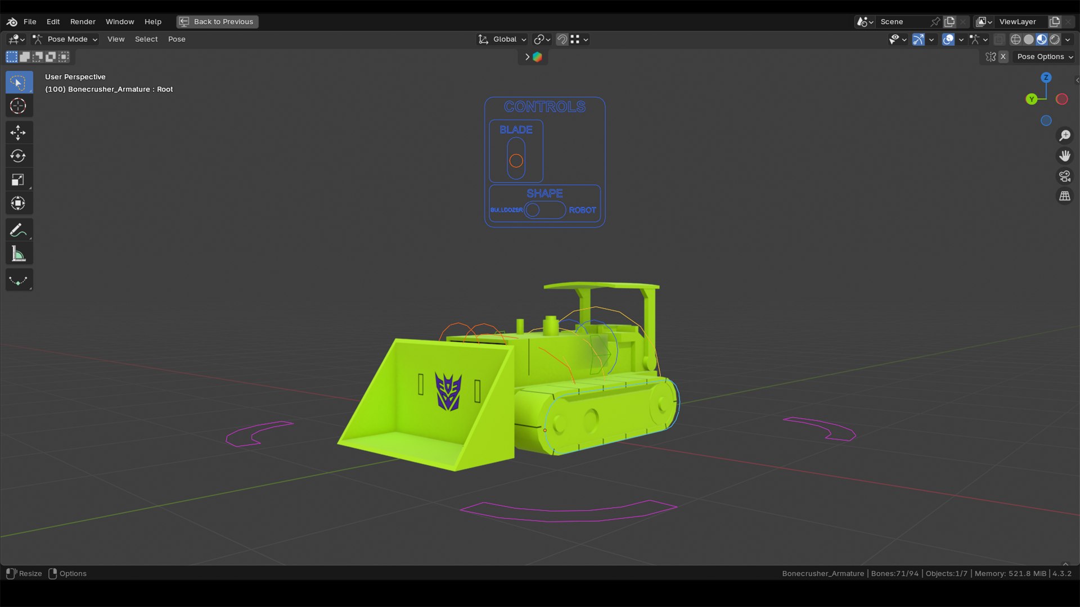Expand the collapsed header panel chevron
The width and height of the screenshot is (1080, 607).
tap(527, 57)
